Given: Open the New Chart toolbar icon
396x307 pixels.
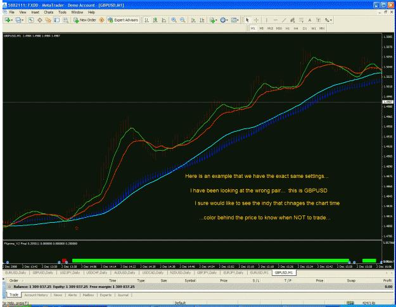Looking at the screenshot, I should [x=8, y=20].
